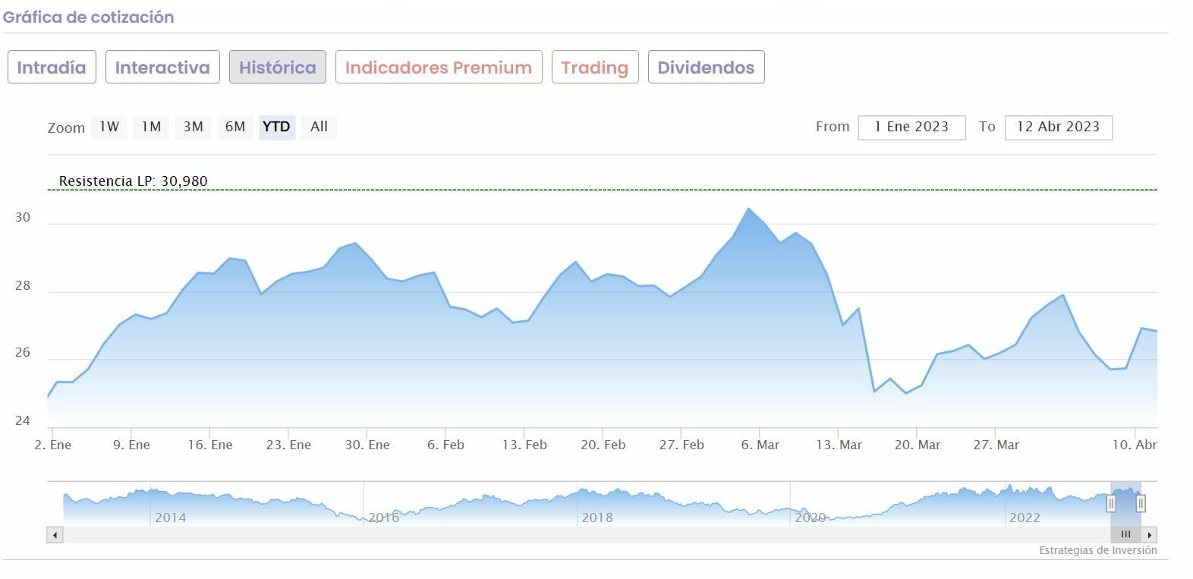
Task: Go to the Trading tab
Action: pyautogui.click(x=595, y=68)
